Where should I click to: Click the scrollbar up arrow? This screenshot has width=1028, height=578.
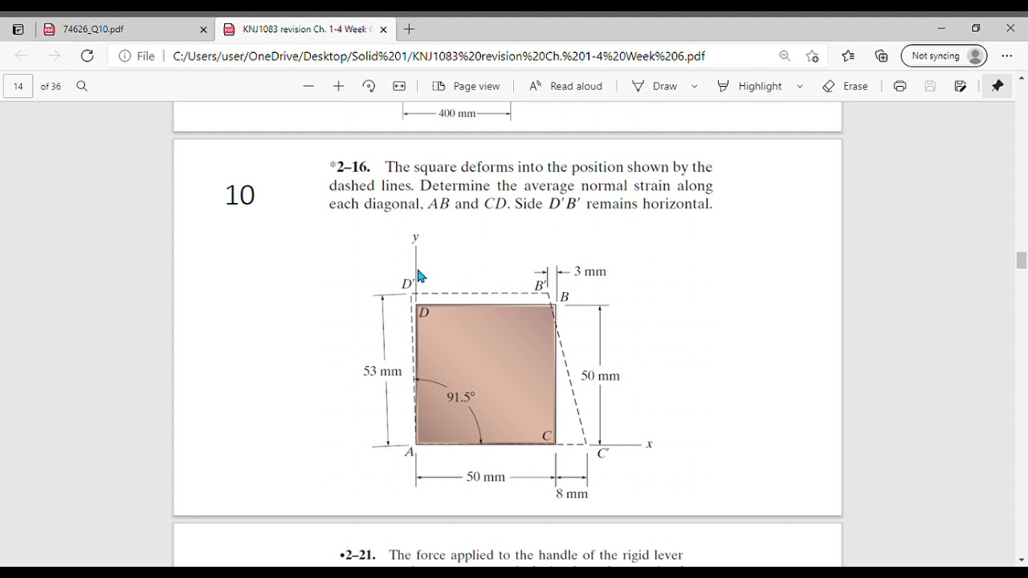click(x=1022, y=78)
